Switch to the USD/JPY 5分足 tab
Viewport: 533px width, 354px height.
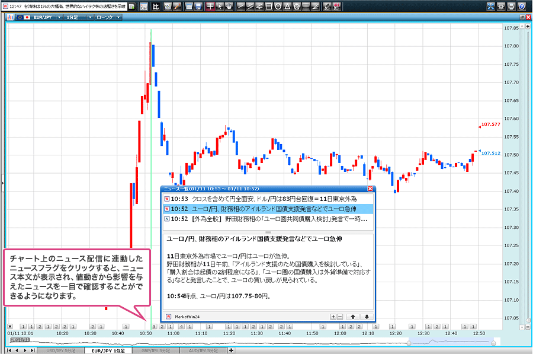[x=60, y=350]
